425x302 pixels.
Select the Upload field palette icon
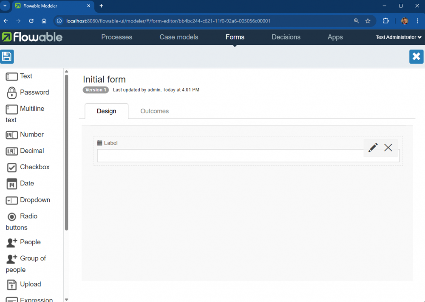pyautogui.click(x=12, y=285)
